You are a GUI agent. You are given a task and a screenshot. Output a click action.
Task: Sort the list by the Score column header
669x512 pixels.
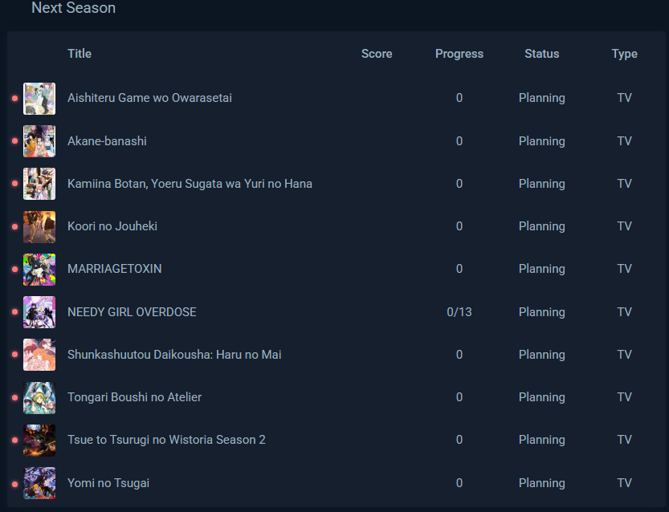point(377,54)
